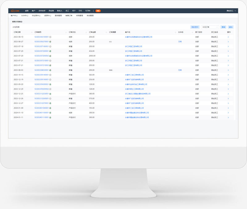Open the 今日订单 filter dropdown

click(210, 27)
